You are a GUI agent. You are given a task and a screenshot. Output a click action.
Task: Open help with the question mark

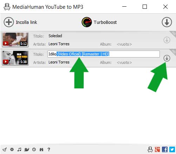tap(49, 149)
